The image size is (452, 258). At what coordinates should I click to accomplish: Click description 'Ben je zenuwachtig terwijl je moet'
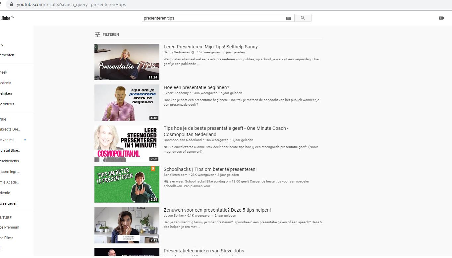pyautogui.click(x=243, y=225)
